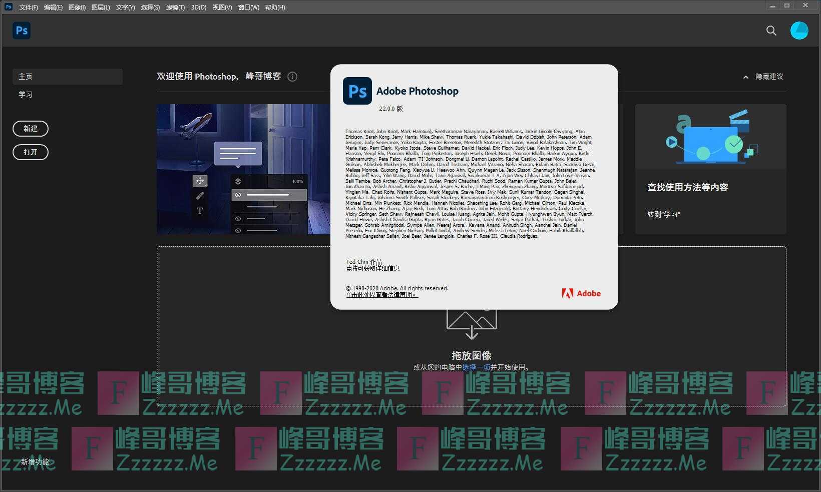This screenshot has width=821, height=492.
Task: Click the Ted Chin 作品 credit text
Action: 364,262
